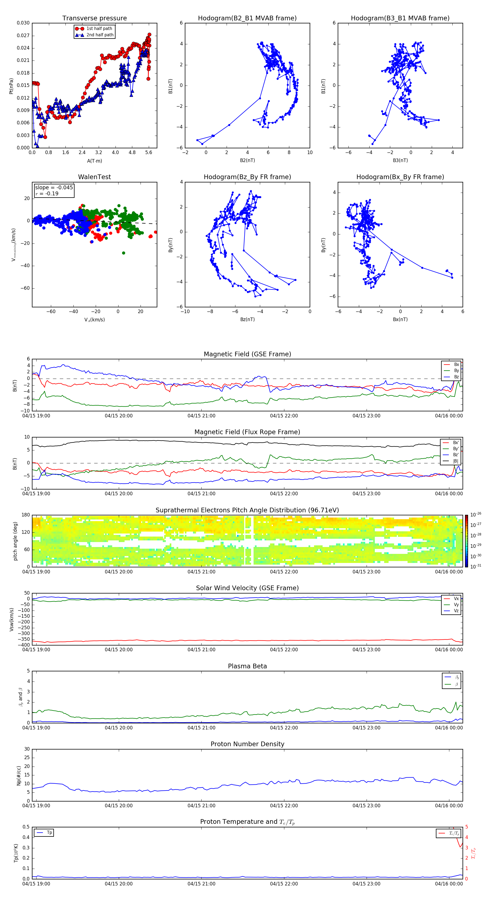Select the "slope = -0.045" annotation
The width and height of the screenshot is (495, 908).
[x=54, y=188]
